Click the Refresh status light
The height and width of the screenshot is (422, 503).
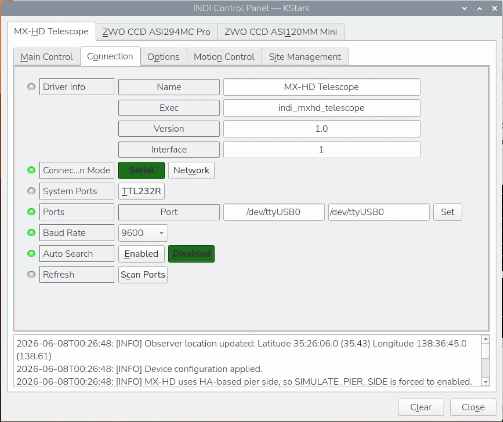click(31, 275)
